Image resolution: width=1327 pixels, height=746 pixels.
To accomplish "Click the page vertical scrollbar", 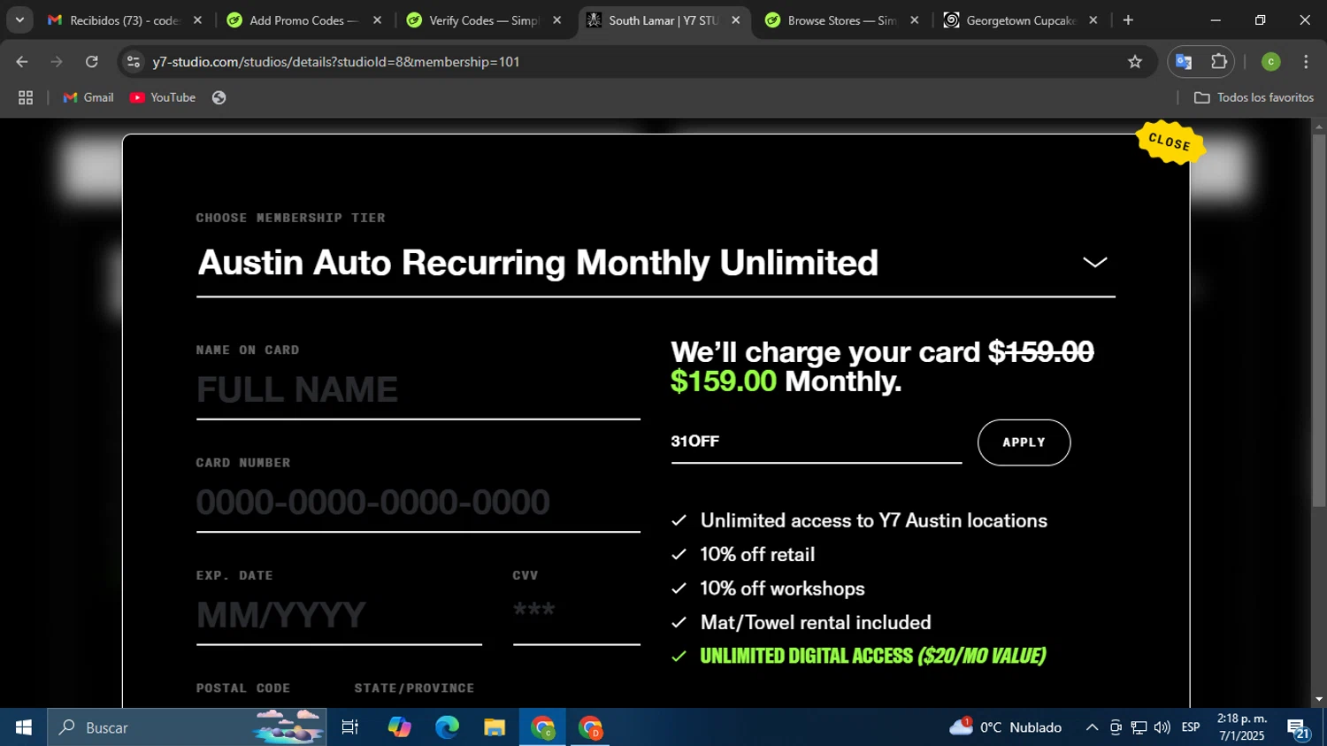I will tap(1319, 319).
